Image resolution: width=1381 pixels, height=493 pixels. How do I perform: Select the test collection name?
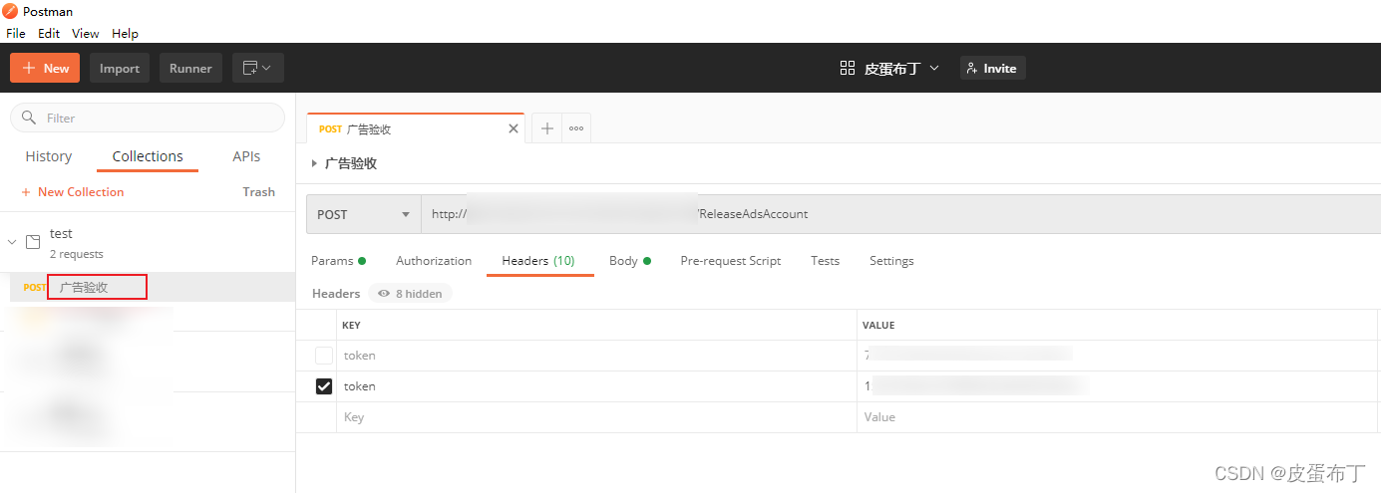pyautogui.click(x=61, y=233)
